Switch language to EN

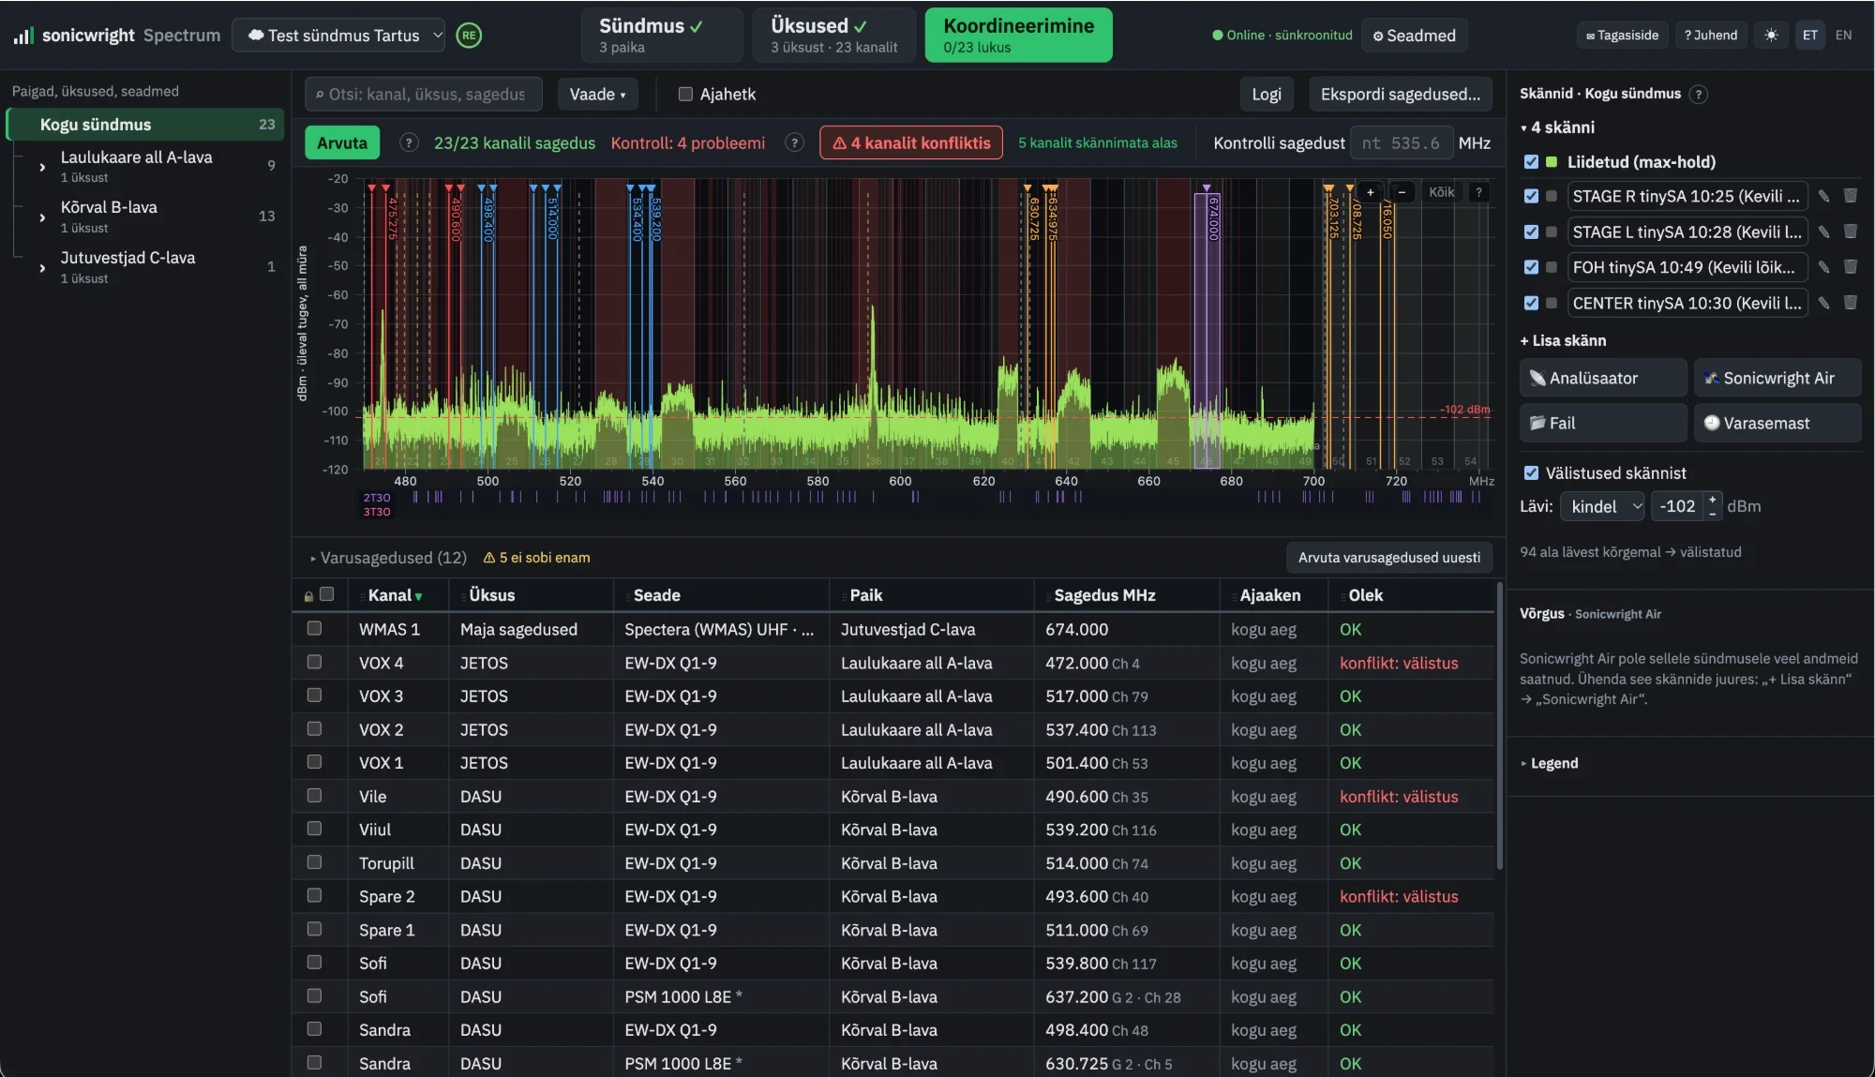(x=1843, y=36)
